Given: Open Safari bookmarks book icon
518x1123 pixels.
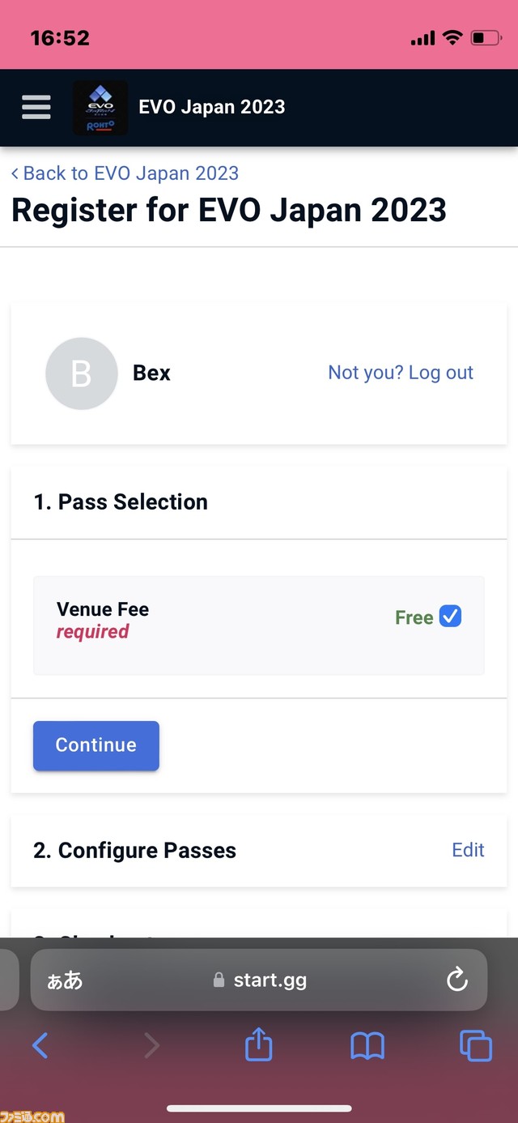Looking at the screenshot, I should point(367,1046).
